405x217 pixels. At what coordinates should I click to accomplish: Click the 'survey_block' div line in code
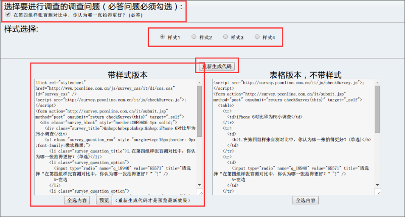[109, 123]
